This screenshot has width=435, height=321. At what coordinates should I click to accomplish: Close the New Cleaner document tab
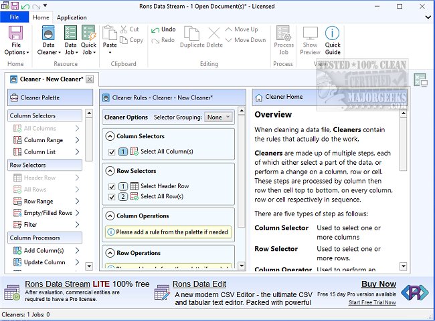(90, 79)
